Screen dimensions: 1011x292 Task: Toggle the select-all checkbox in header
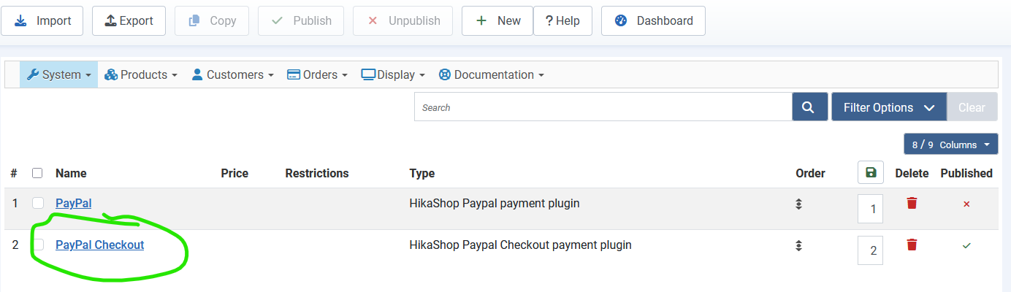click(37, 173)
